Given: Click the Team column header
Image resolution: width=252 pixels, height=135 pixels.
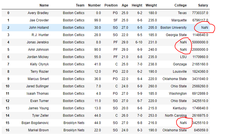Looking at the screenshot, I should coord(80,5).
